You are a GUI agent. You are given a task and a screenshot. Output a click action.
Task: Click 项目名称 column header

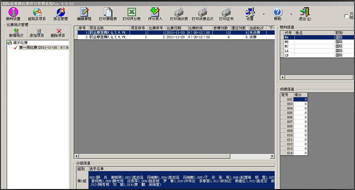[x=109, y=28]
